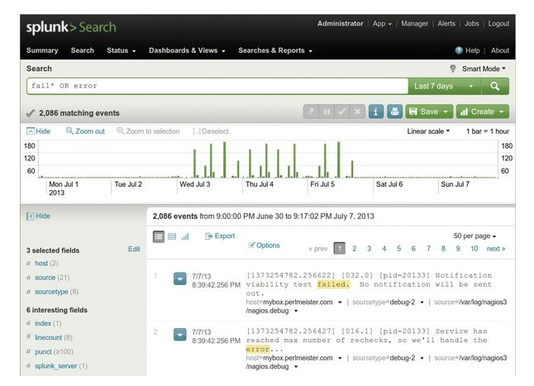534x386 pixels.
Task: Switch to events list view icon
Action: tap(159, 236)
